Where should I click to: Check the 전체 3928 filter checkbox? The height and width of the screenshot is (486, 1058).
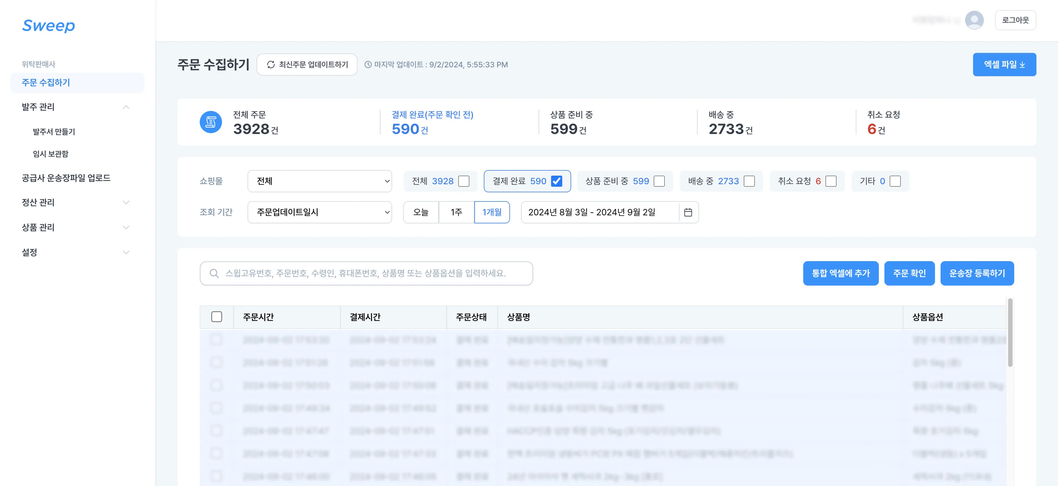pos(464,181)
